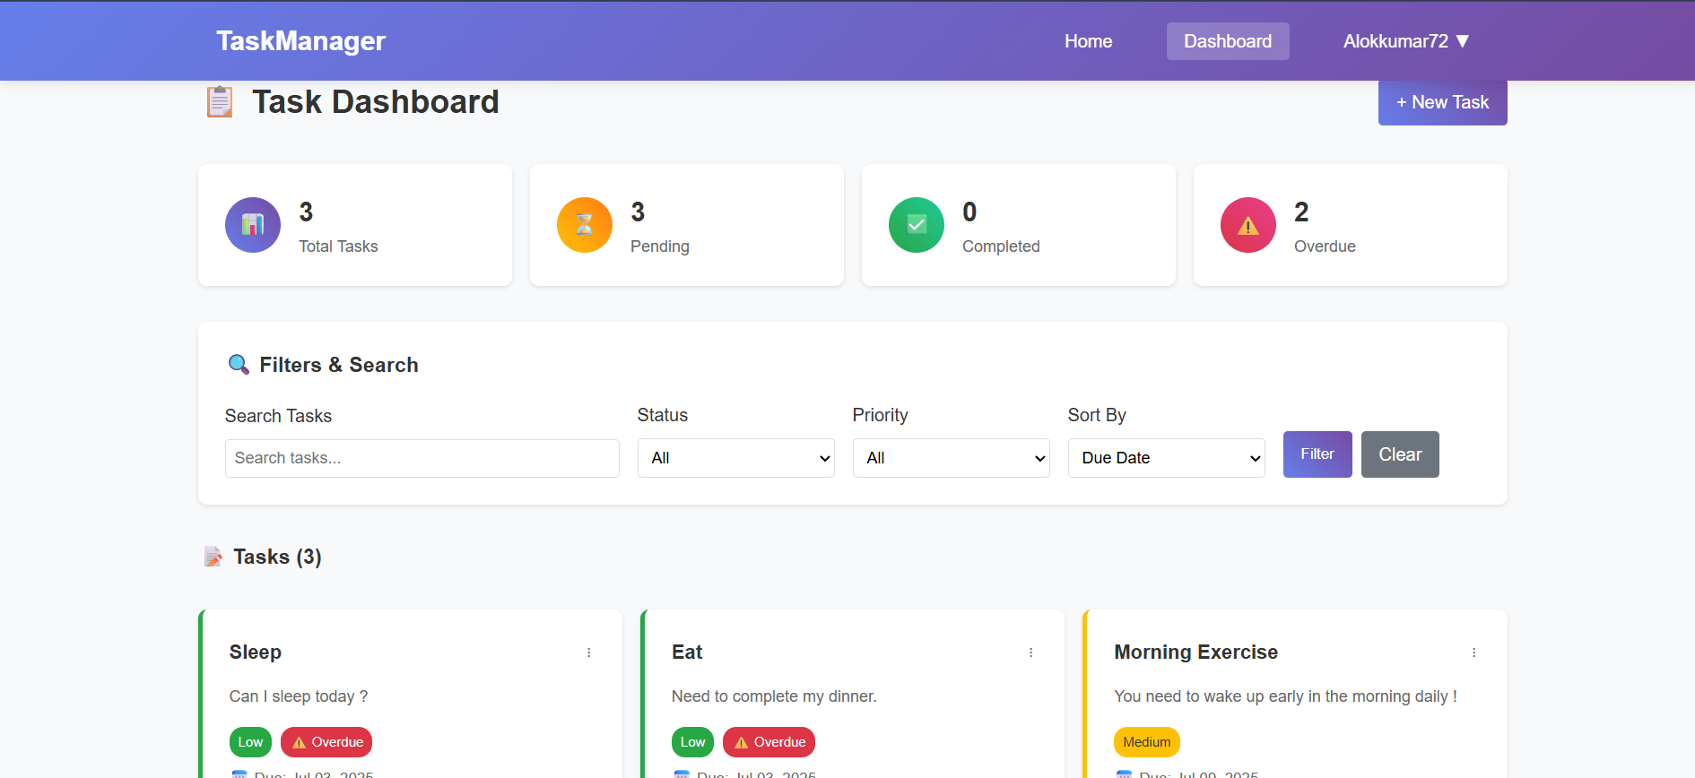Expand the Status filter dropdown

735,458
